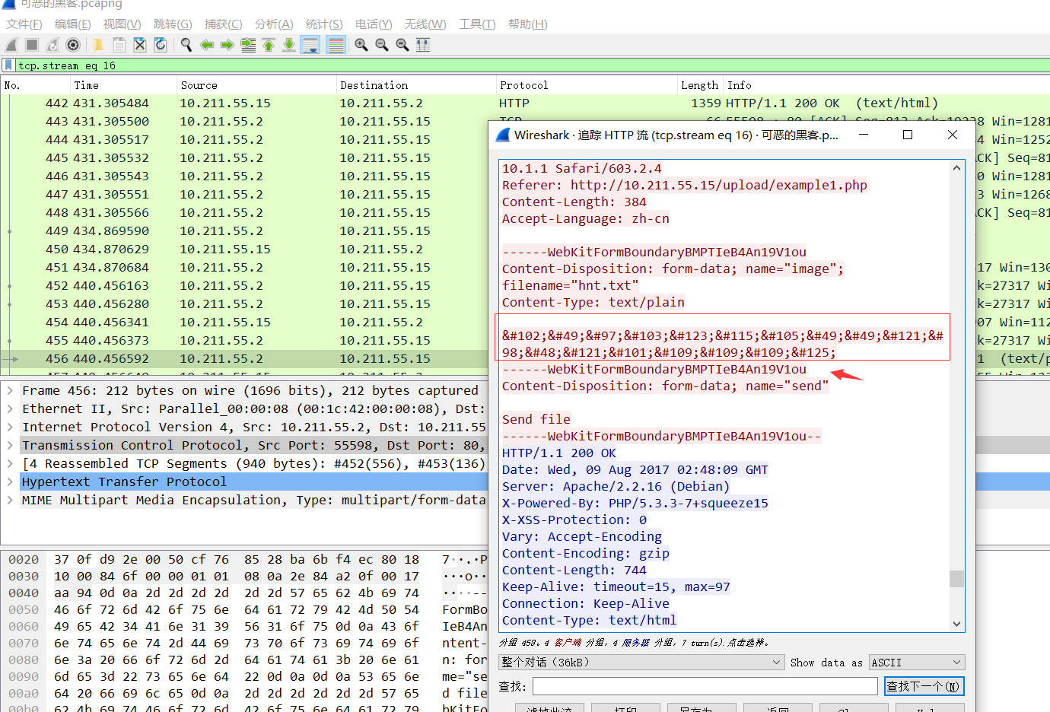Viewport: 1050px width, 712px height.
Task: Go forward with the right green arrow
Action: point(227,45)
